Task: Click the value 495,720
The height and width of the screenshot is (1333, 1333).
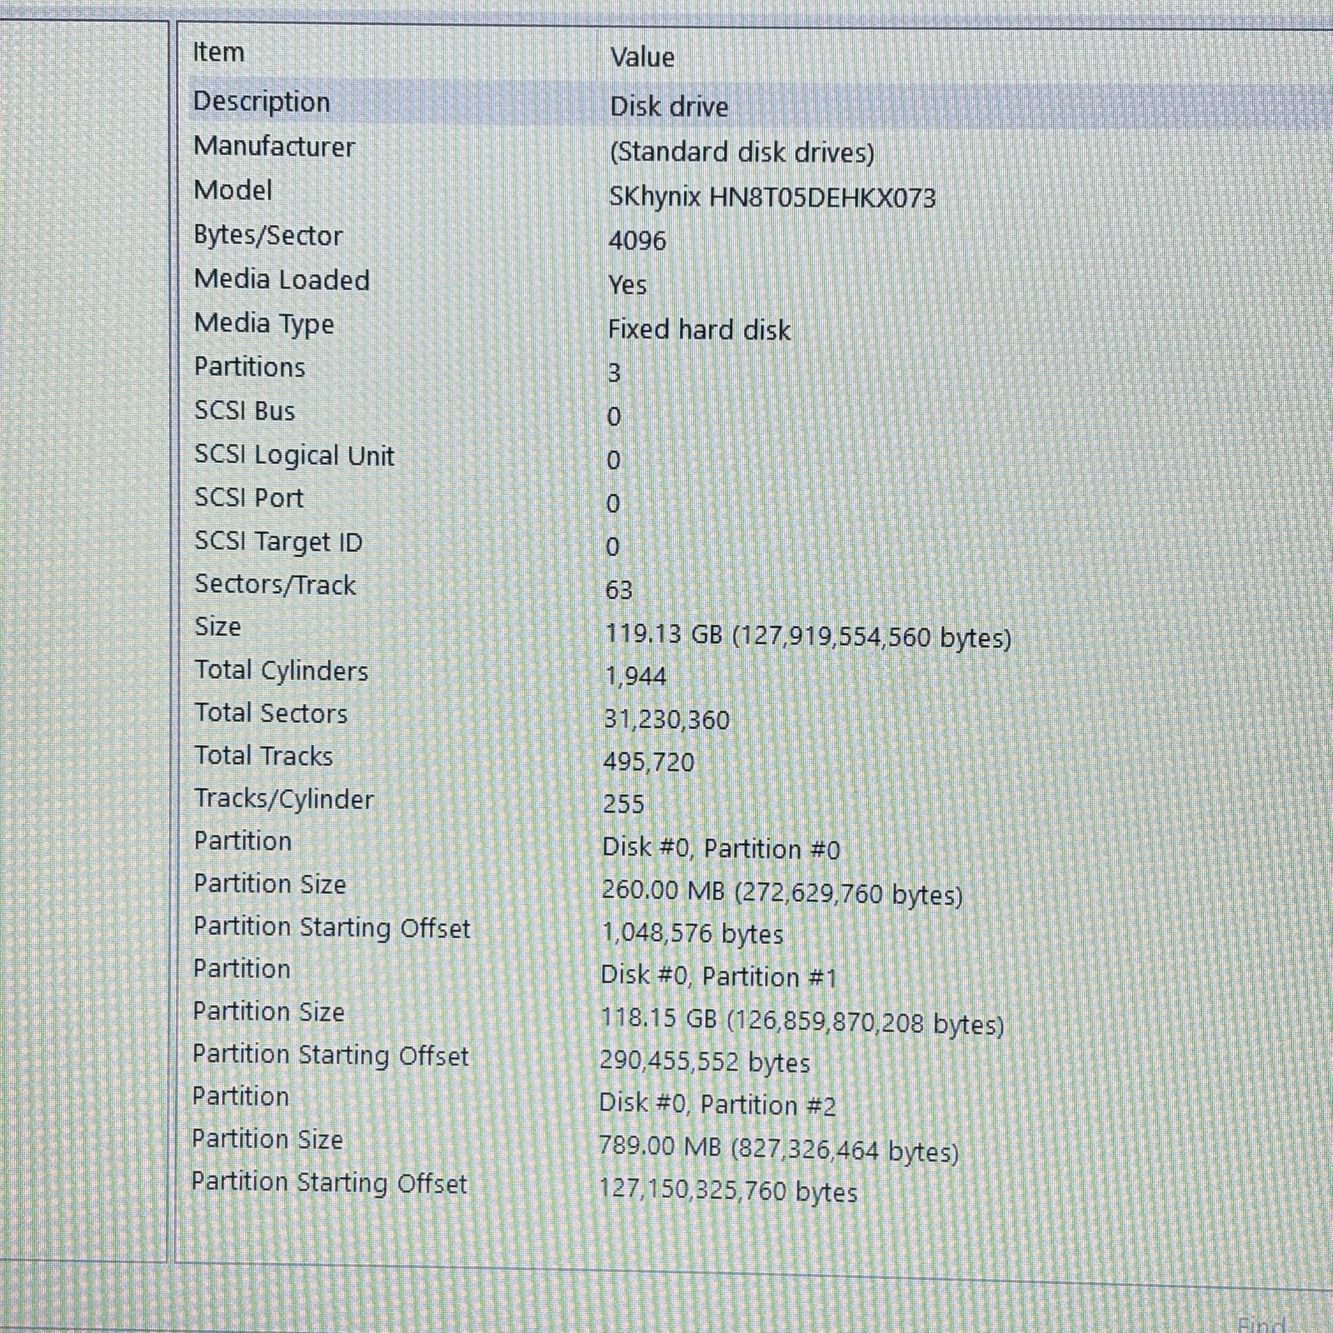Action: click(x=648, y=761)
